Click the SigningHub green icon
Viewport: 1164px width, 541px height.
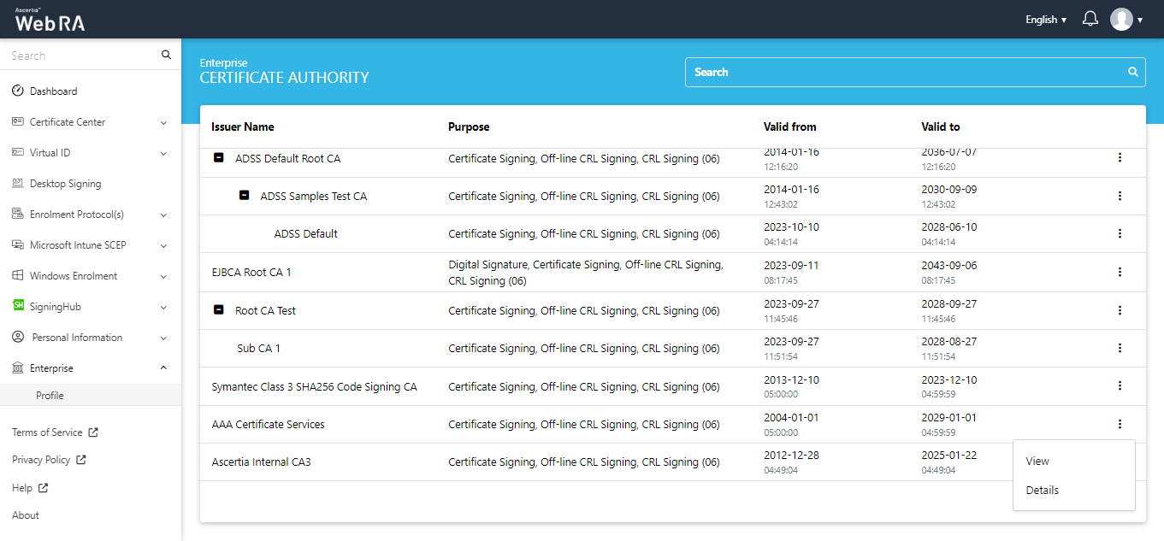pos(18,306)
